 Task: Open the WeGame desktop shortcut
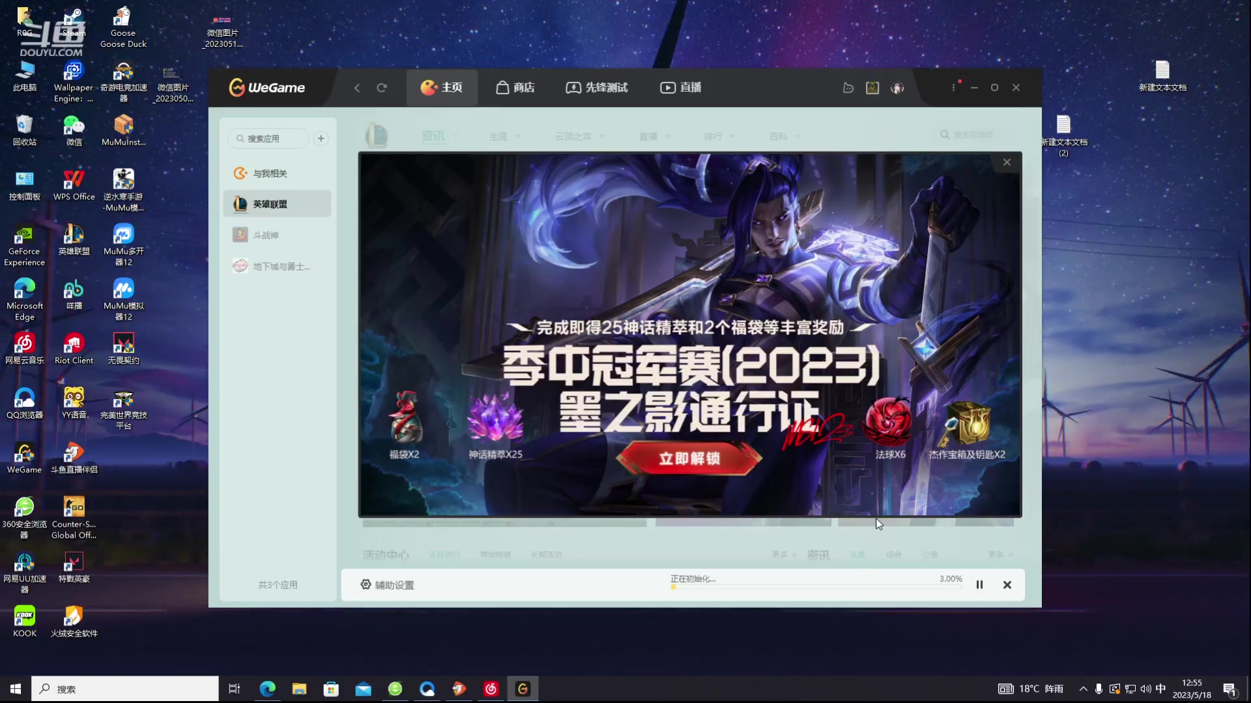tap(24, 458)
